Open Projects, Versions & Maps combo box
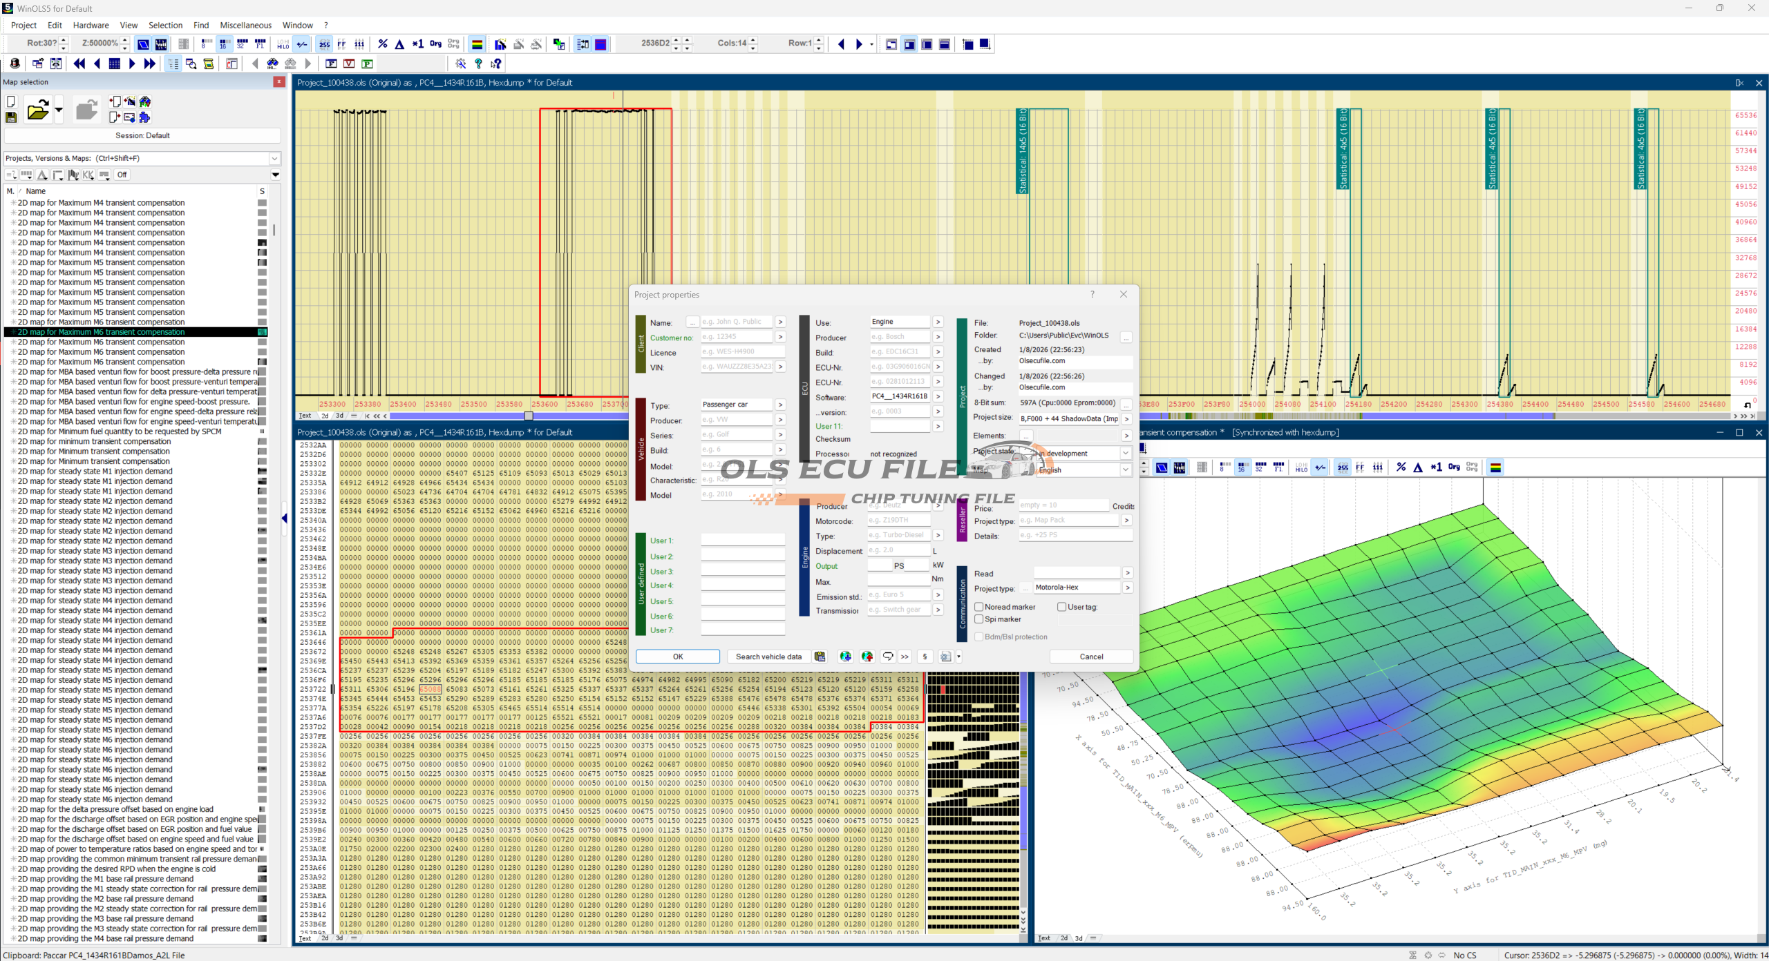The image size is (1769, 961). coord(274,158)
